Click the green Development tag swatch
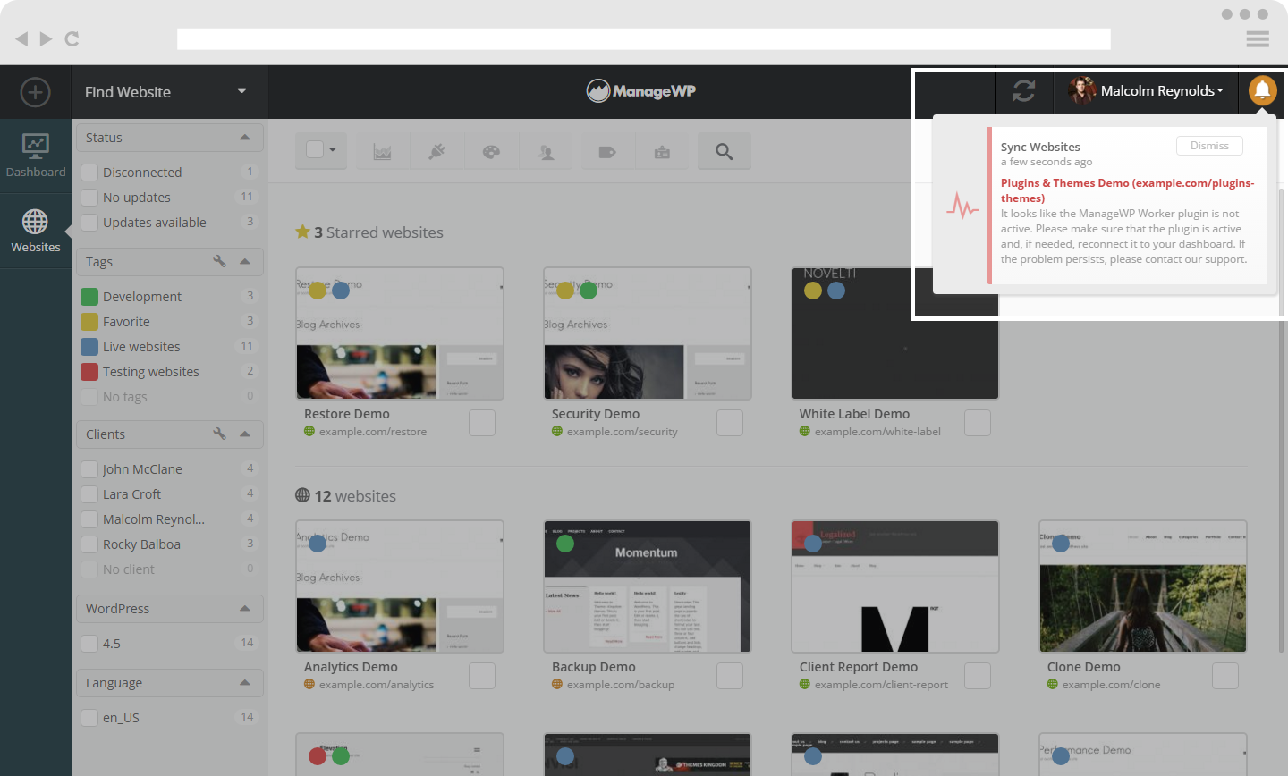This screenshot has height=776, width=1288. point(89,297)
